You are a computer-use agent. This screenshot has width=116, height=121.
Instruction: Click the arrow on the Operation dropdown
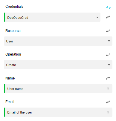pos(109,65)
